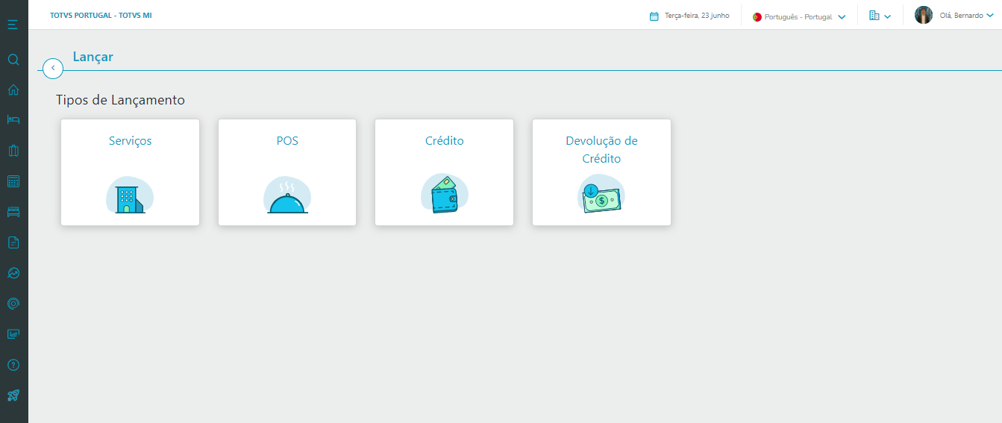Image resolution: width=1002 pixels, height=423 pixels.
Task: Click the rocket icon in sidebar
Action: pos(13,395)
